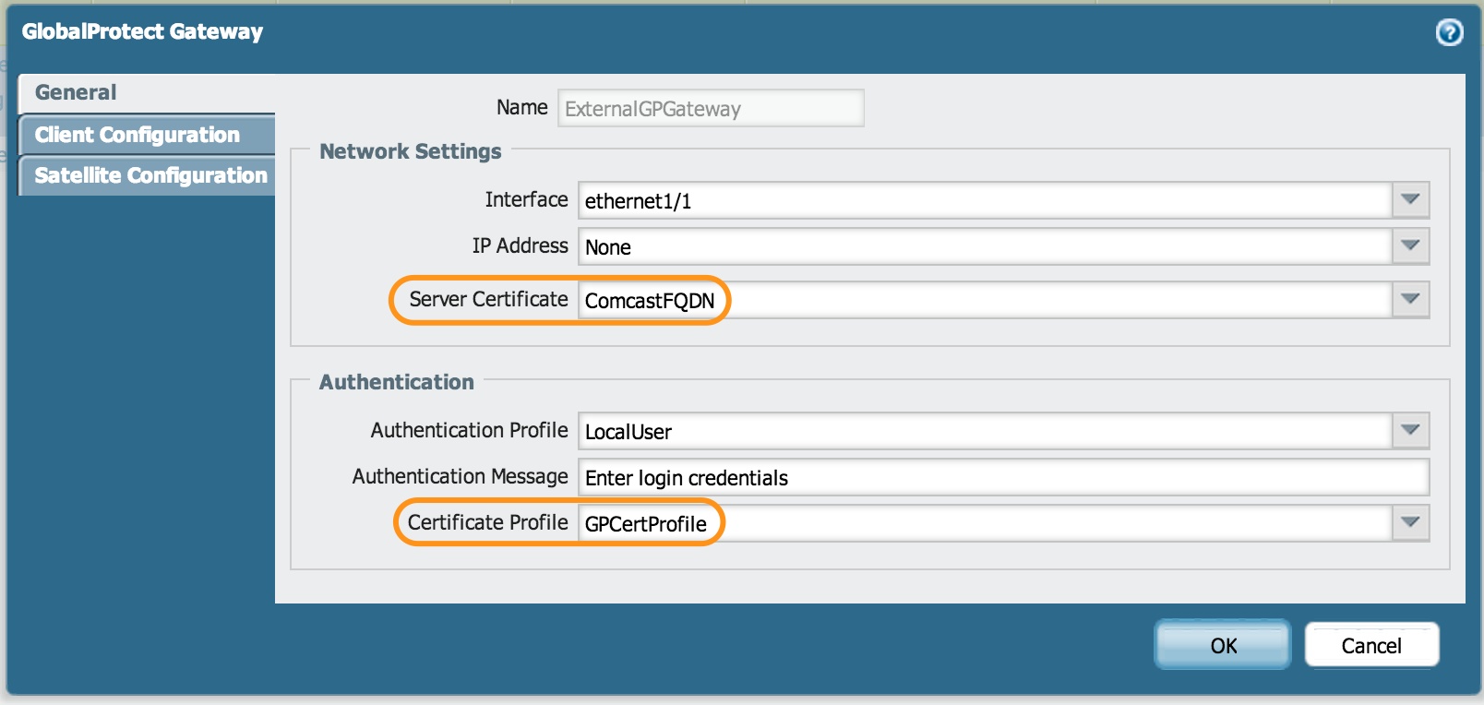The height and width of the screenshot is (705, 1484).
Task: Expand the Certificate Profile dropdown arrow
Action: 1410,522
